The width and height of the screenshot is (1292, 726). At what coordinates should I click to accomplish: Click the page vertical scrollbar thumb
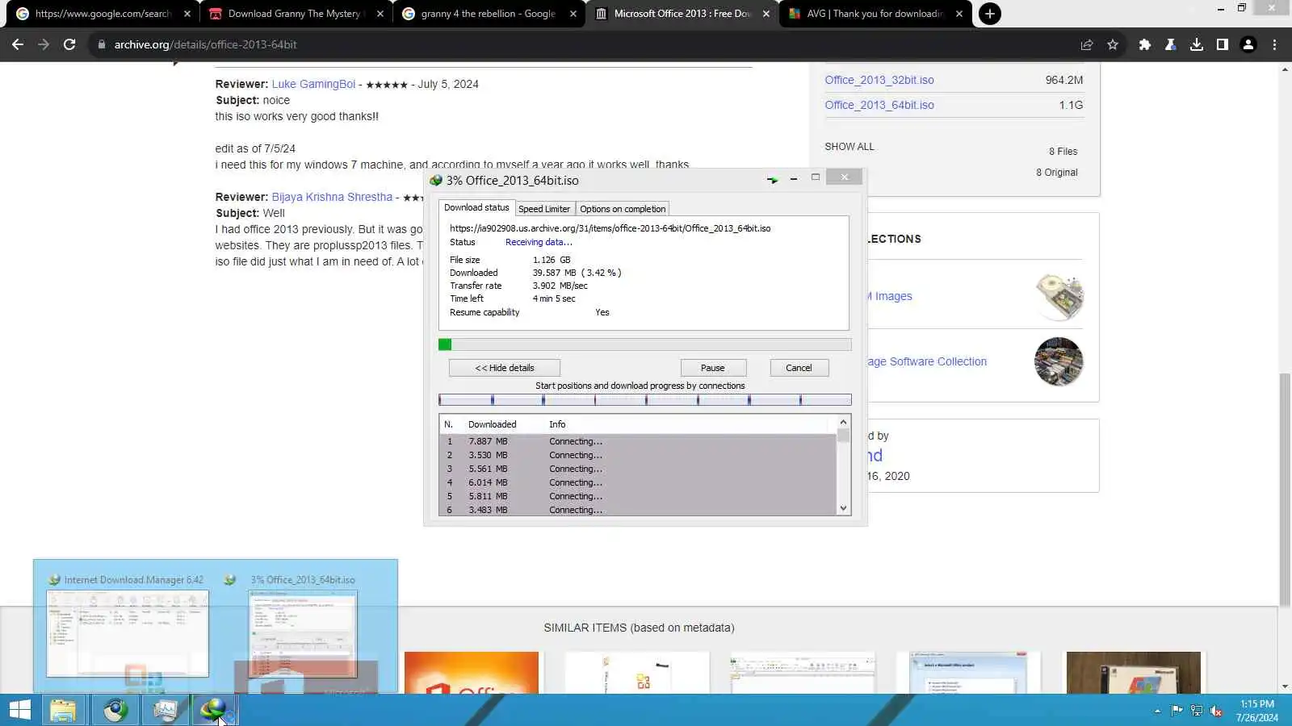point(1285,490)
